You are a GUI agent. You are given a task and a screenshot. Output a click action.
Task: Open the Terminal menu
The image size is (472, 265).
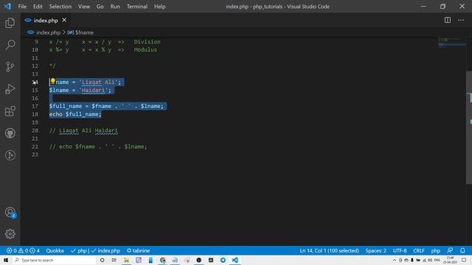[137, 7]
